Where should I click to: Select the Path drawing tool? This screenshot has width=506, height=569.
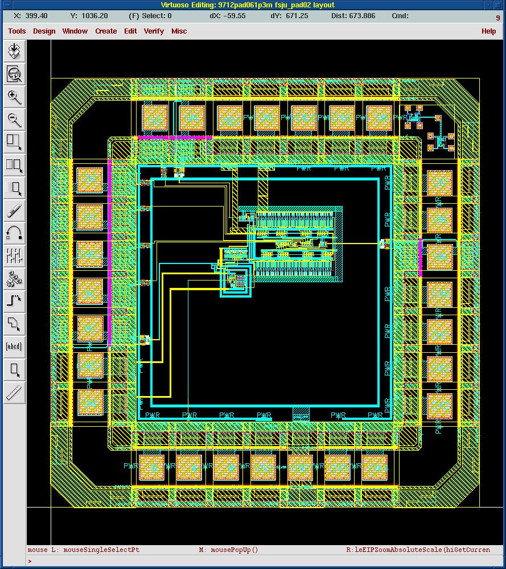click(14, 301)
